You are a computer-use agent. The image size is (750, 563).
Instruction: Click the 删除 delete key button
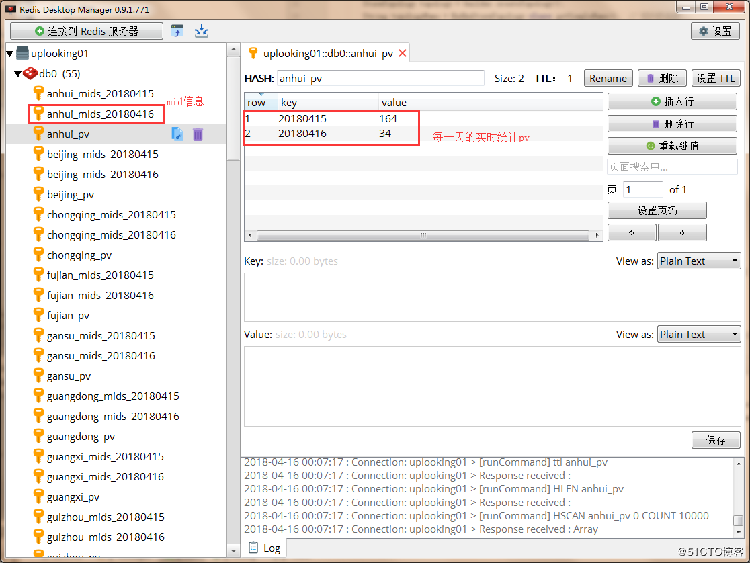[662, 78]
